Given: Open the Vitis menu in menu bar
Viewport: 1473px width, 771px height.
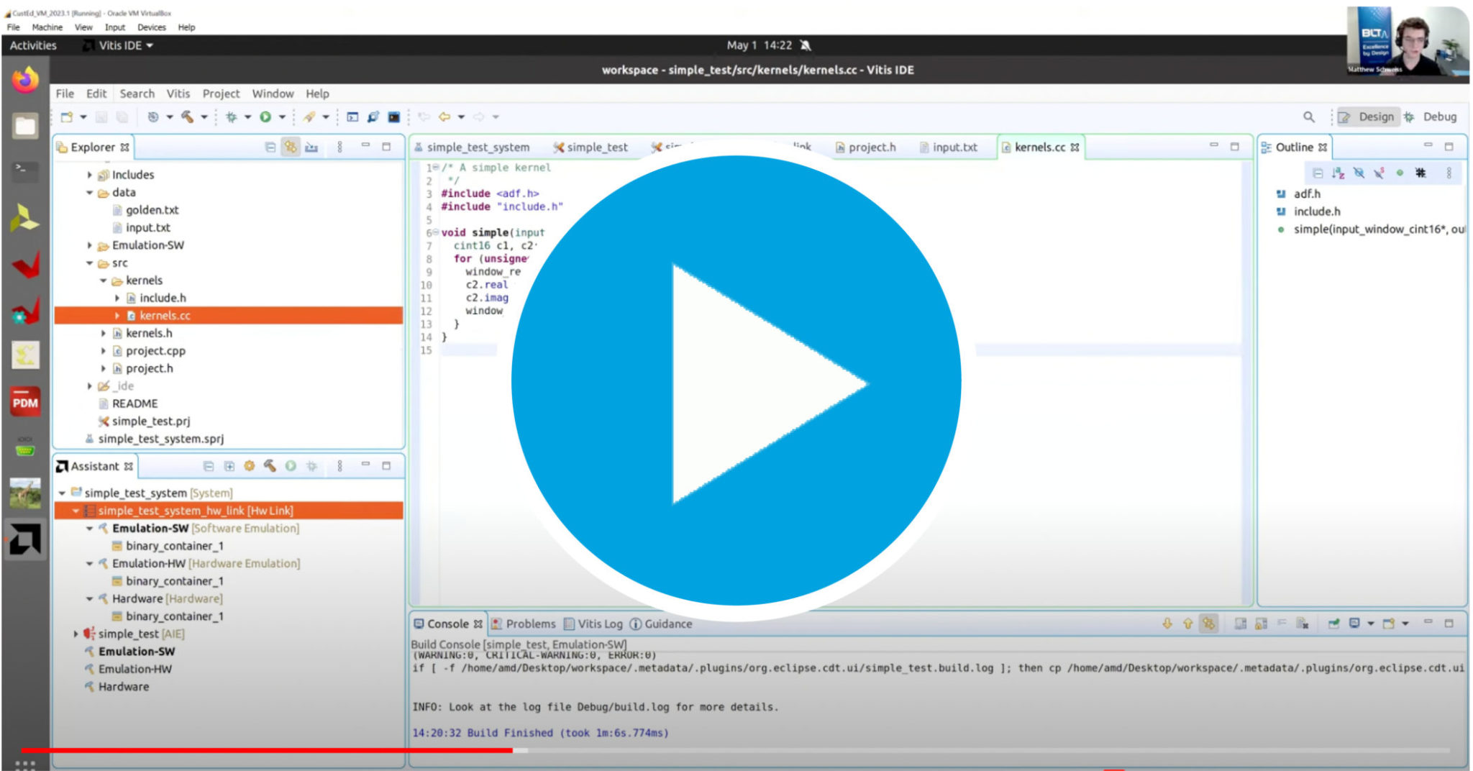Looking at the screenshot, I should pos(178,93).
